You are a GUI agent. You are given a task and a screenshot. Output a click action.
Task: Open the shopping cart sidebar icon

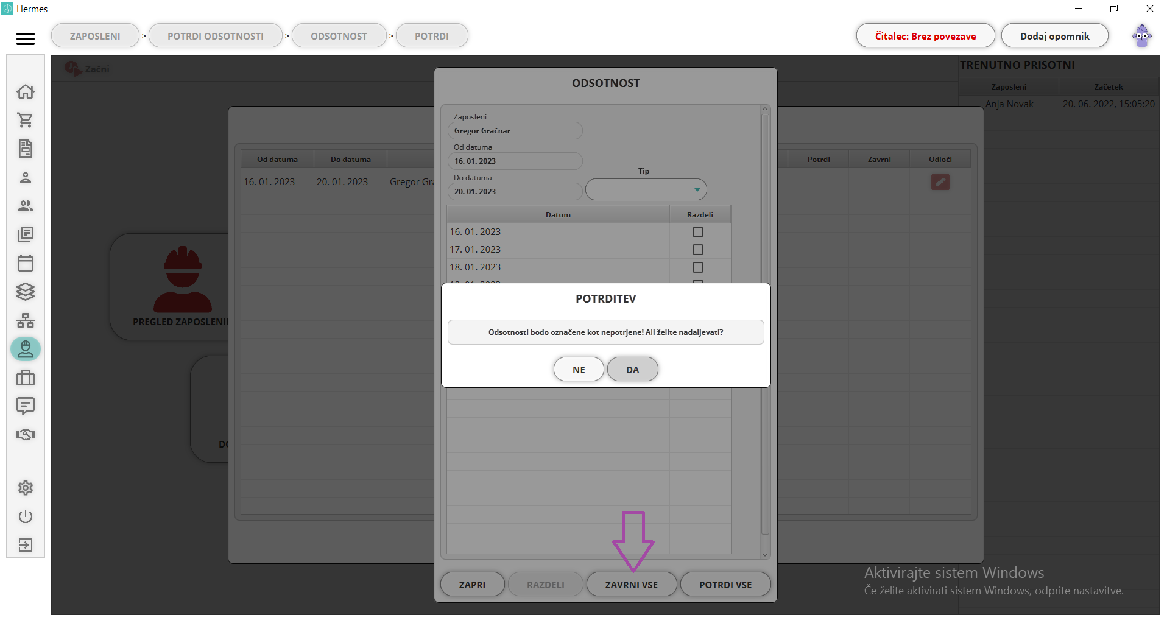(26, 121)
